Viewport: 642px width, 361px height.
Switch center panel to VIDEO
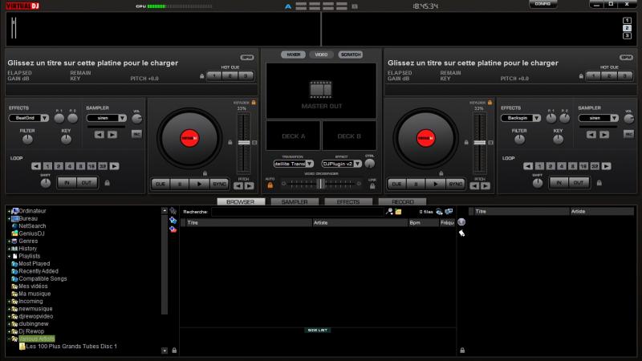coord(321,55)
